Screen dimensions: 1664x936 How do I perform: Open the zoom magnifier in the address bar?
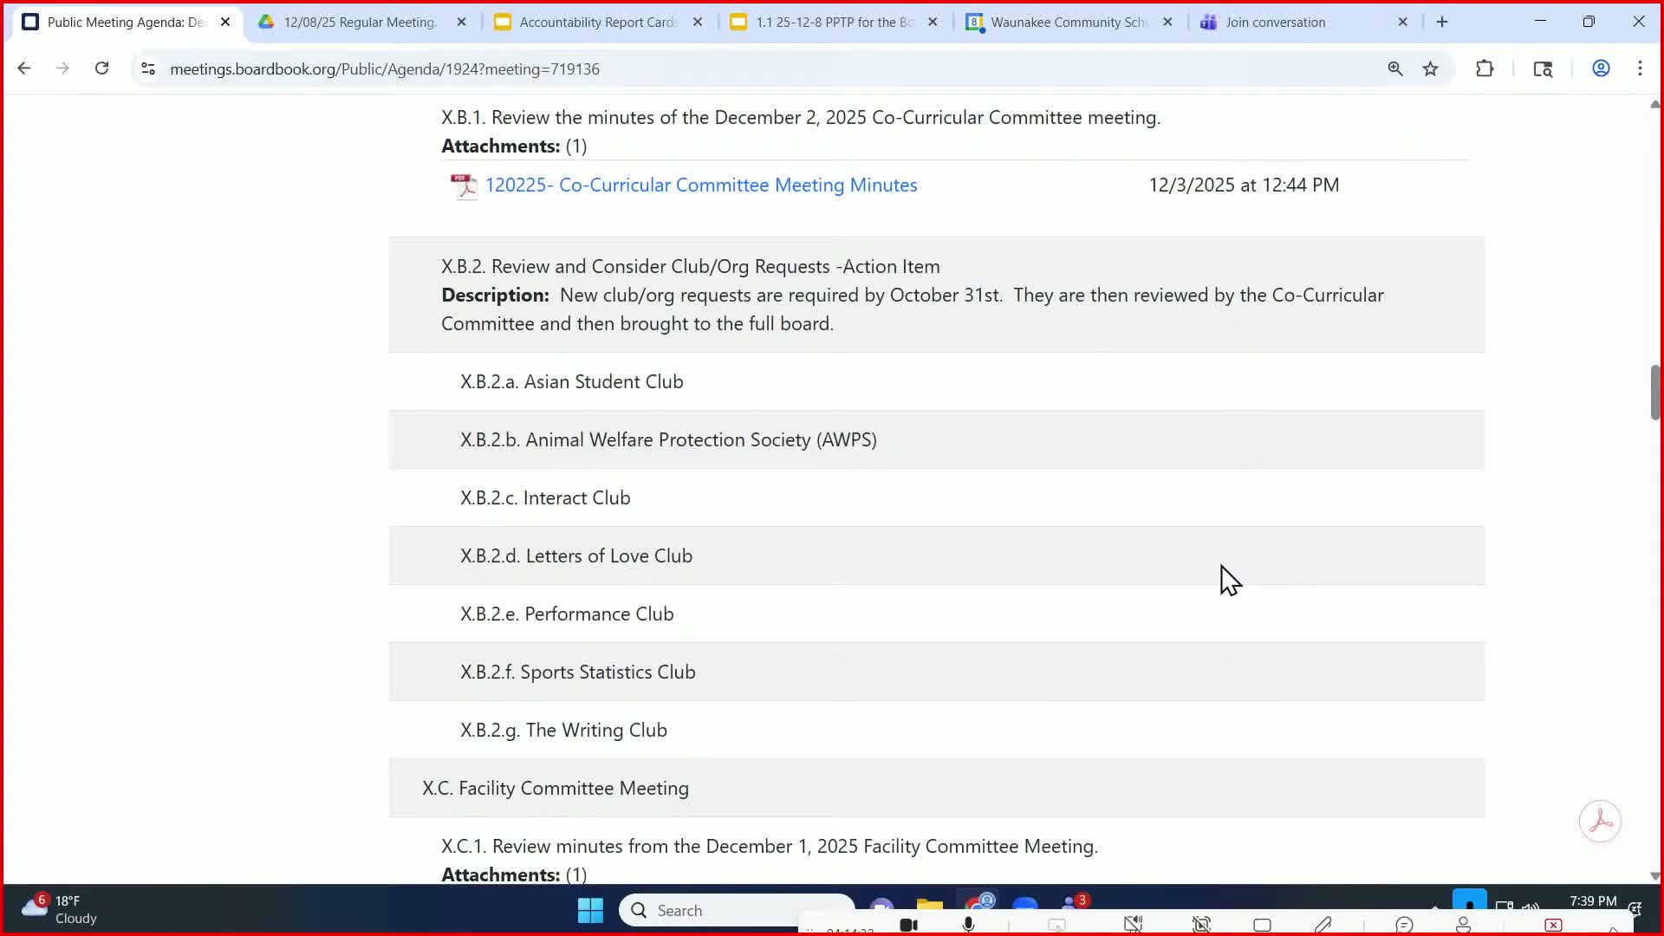coord(1394,68)
